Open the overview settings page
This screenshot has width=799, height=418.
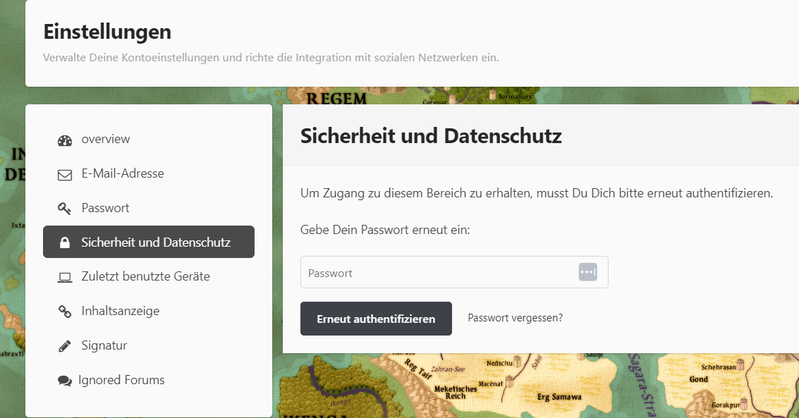point(106,140)
